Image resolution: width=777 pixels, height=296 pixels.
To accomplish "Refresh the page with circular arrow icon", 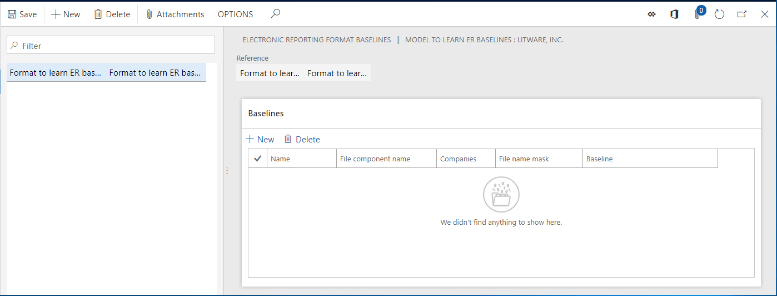I will 719,14.
